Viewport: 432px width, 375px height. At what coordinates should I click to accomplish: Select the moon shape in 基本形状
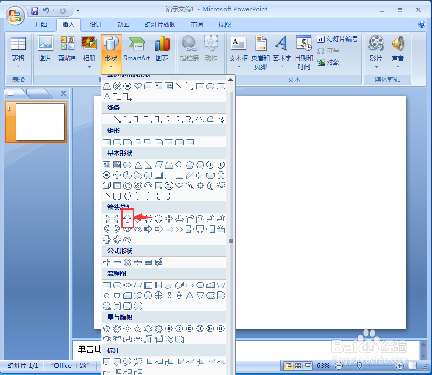[210, 186]
